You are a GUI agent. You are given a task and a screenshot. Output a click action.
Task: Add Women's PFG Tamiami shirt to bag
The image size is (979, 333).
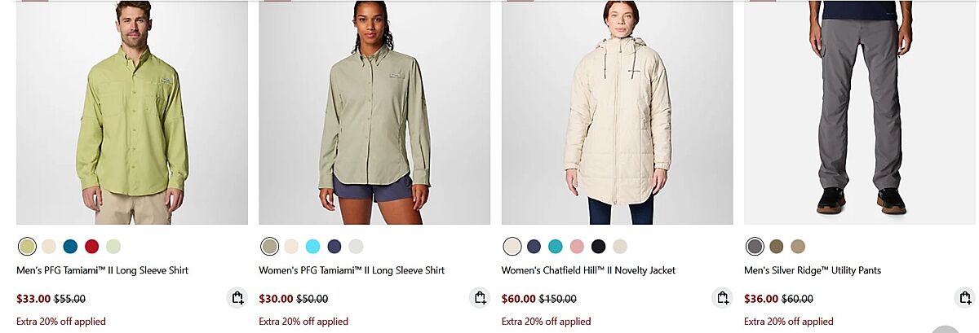tap(480, 298)
